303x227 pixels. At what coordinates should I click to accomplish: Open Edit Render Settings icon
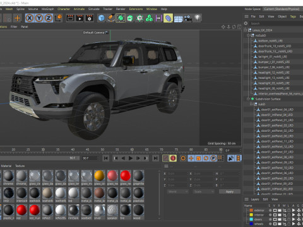90,18
